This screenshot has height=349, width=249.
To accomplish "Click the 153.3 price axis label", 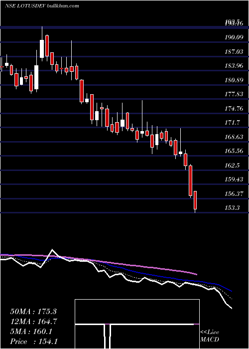I will point(232,208).
